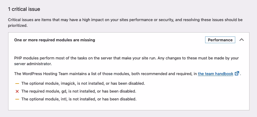Click the 'server administrator.' text line
The height and width of the screenshot is (117, 257).
tap(33, 64)
